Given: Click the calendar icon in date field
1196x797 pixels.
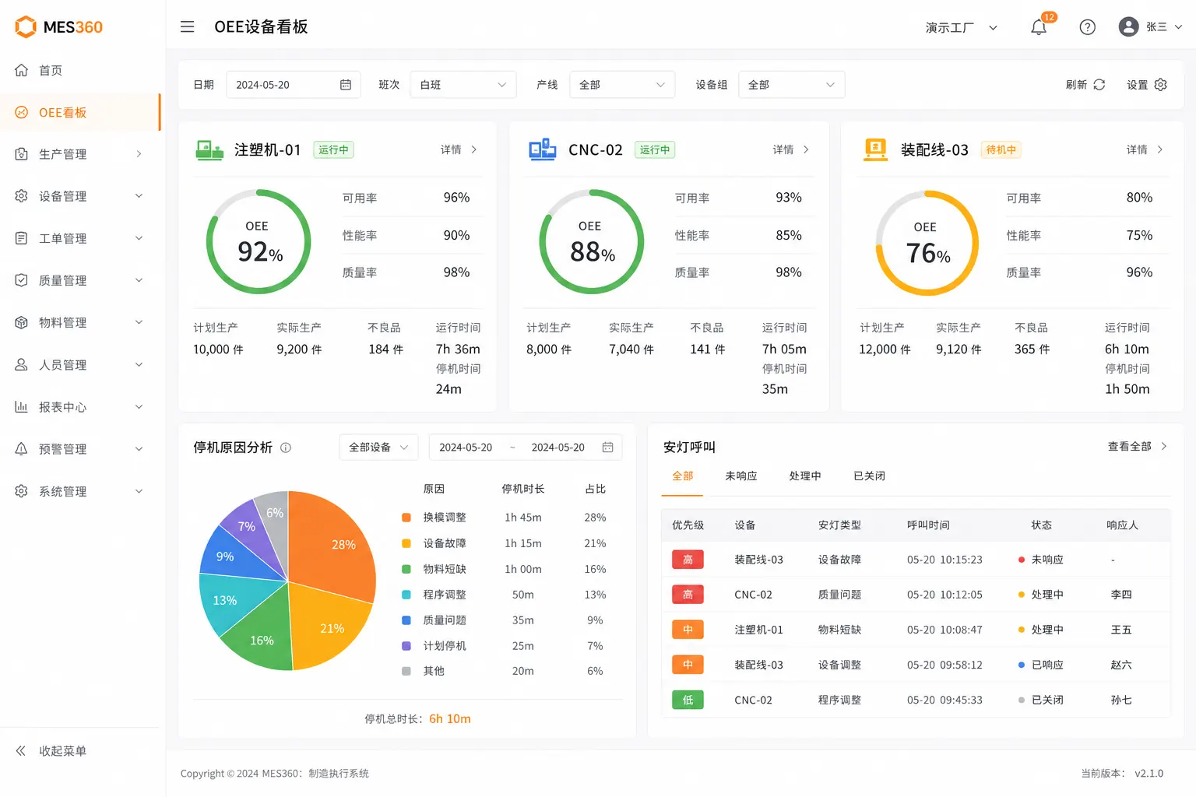Looking at the screenshot, I should click(346, 85).
